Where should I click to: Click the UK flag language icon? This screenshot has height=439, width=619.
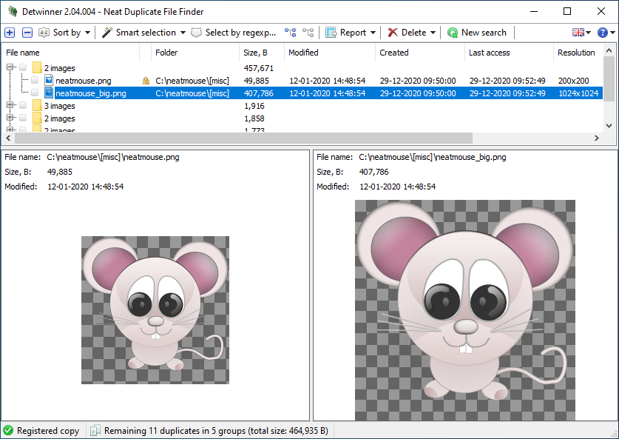tap(578, 33)
